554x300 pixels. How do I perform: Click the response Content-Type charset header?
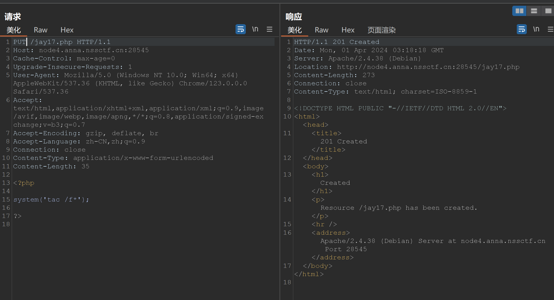click(x=385, y=92)
